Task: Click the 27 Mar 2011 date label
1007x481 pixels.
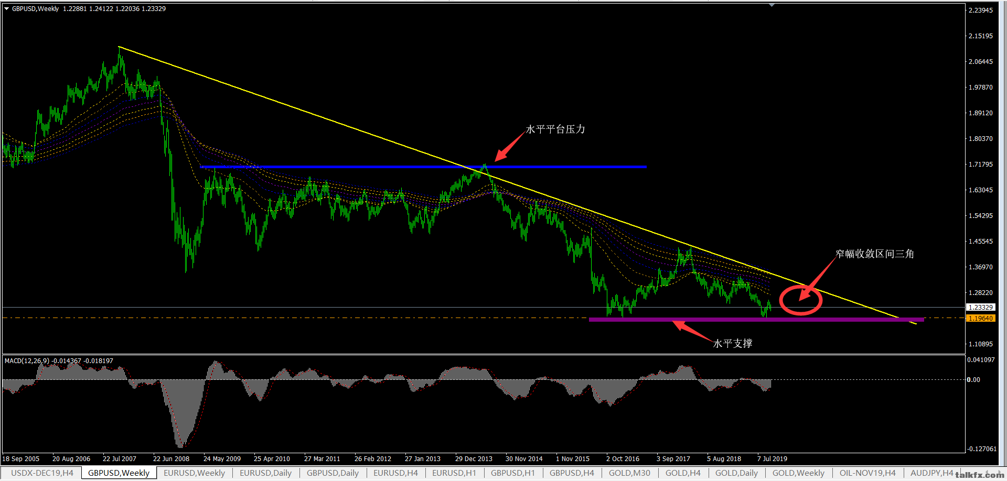Action: 322,458
